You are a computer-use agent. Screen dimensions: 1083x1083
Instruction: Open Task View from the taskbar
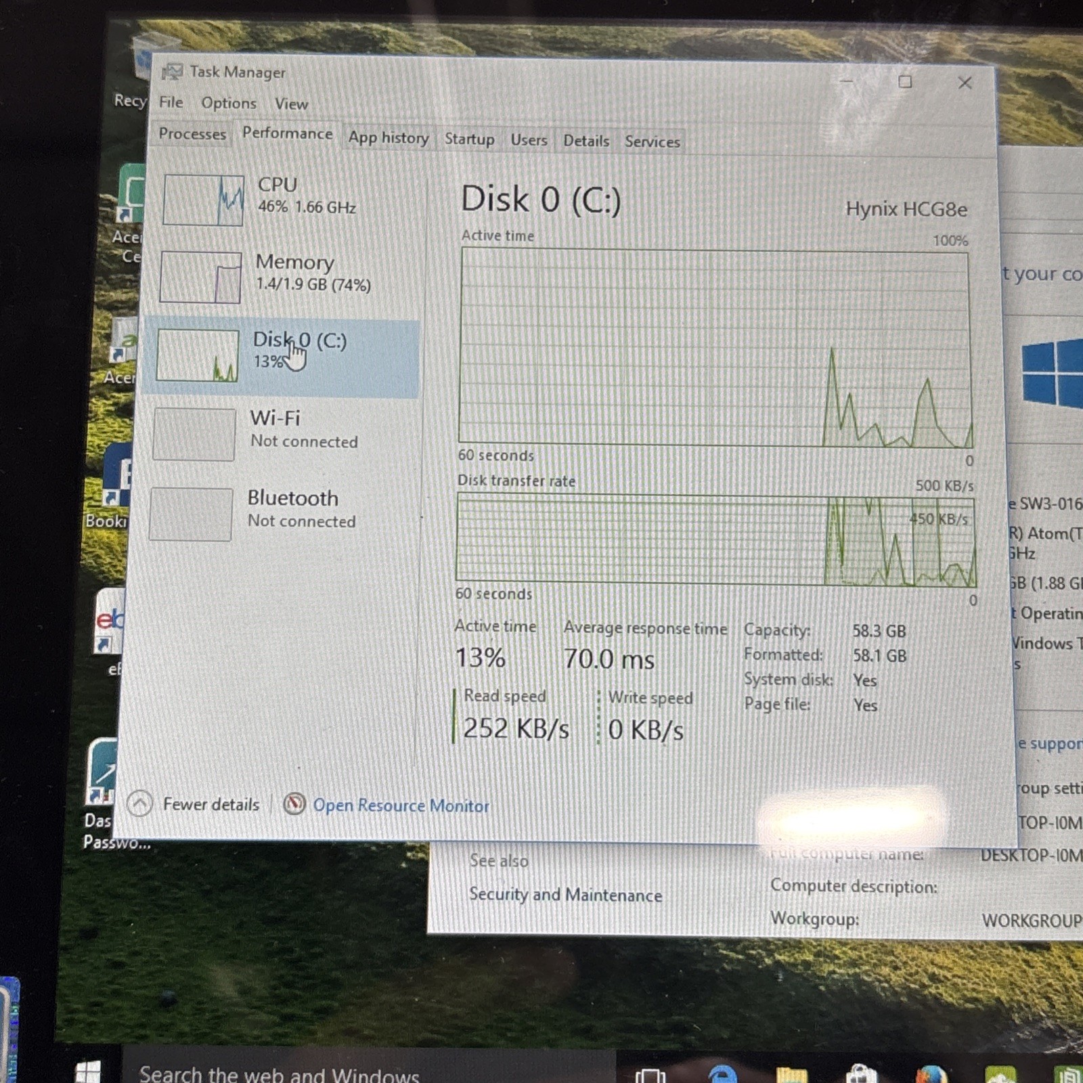(x=651, y=1074)
